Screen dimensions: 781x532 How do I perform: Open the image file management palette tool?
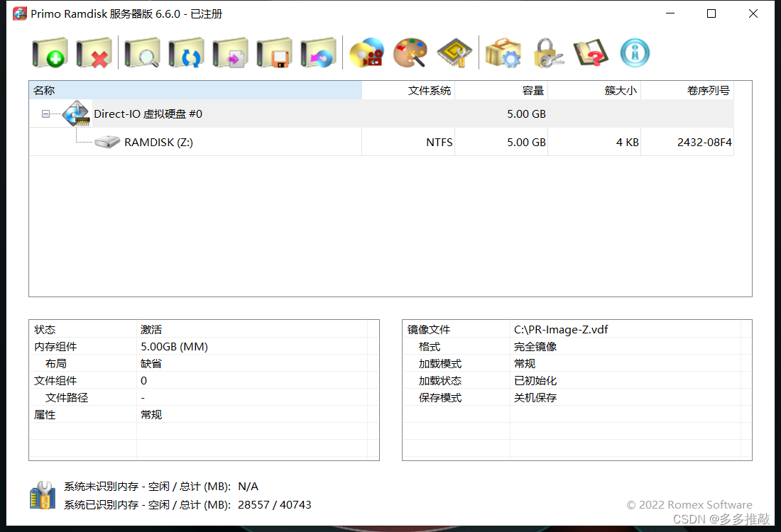(410, 52)
